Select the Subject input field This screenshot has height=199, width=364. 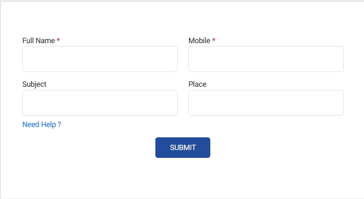[x=100, y=103]
